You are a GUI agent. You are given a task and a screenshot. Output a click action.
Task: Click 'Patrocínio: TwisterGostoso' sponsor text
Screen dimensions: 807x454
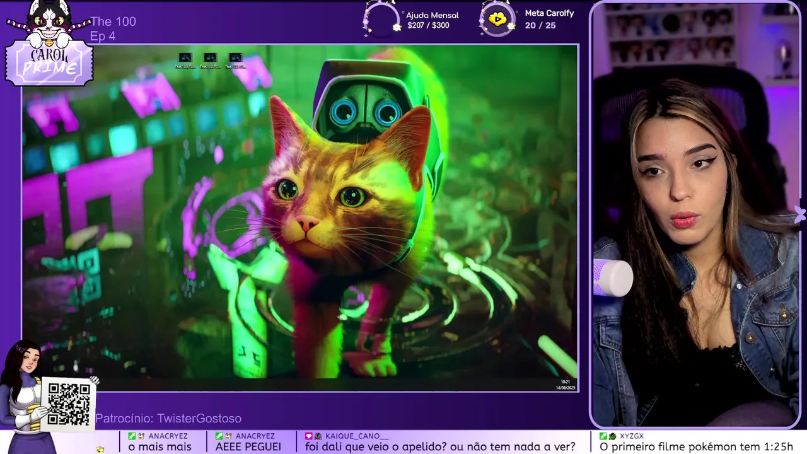tap(168, 419)
